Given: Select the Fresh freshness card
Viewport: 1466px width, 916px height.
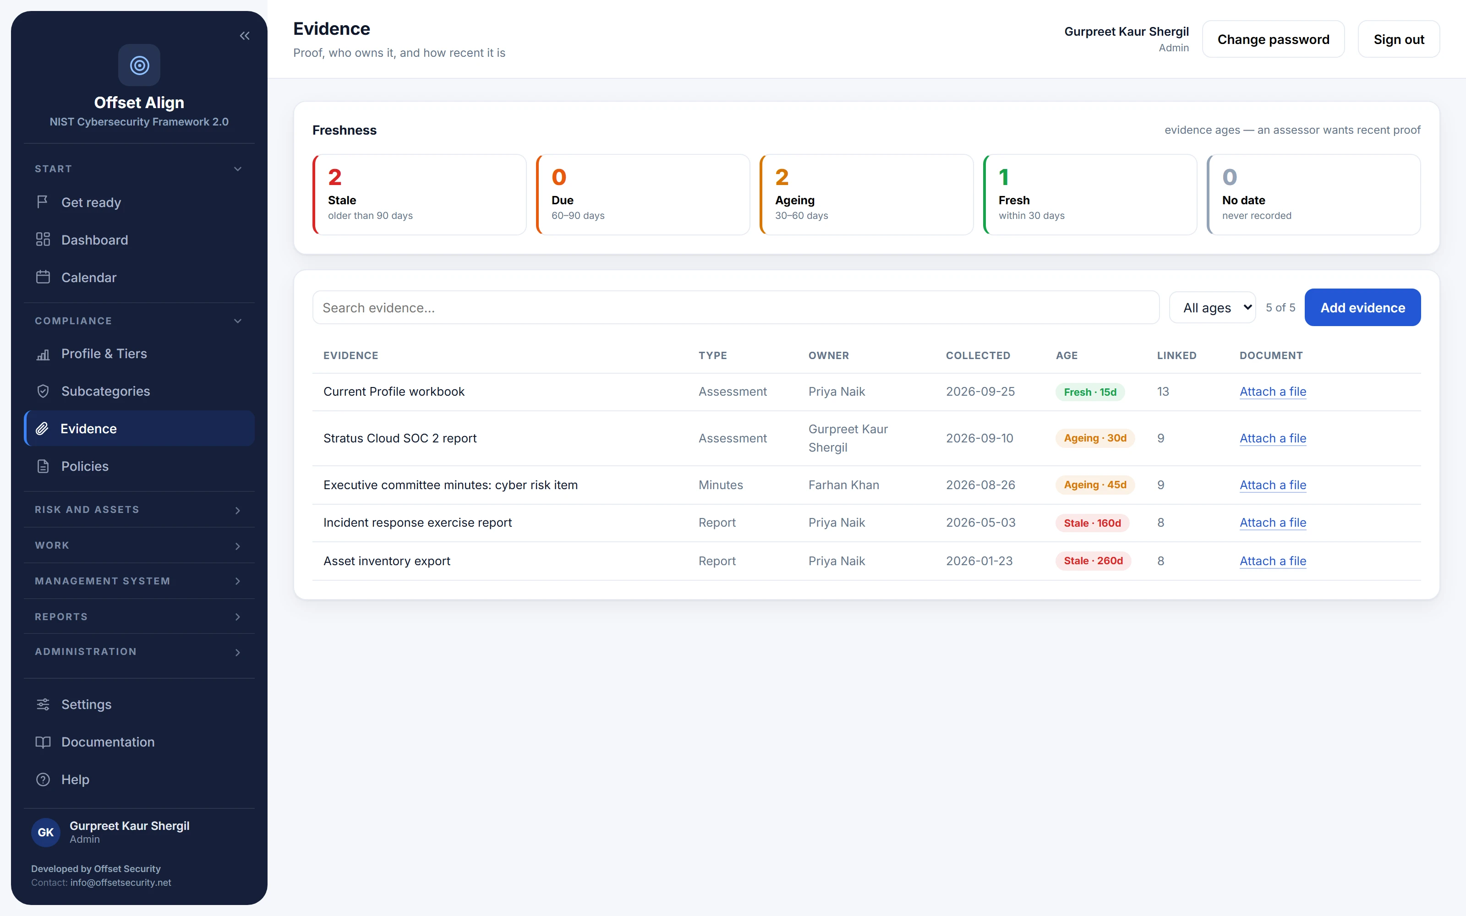Looking at the screenshot, I should [x=1090, y=195].
